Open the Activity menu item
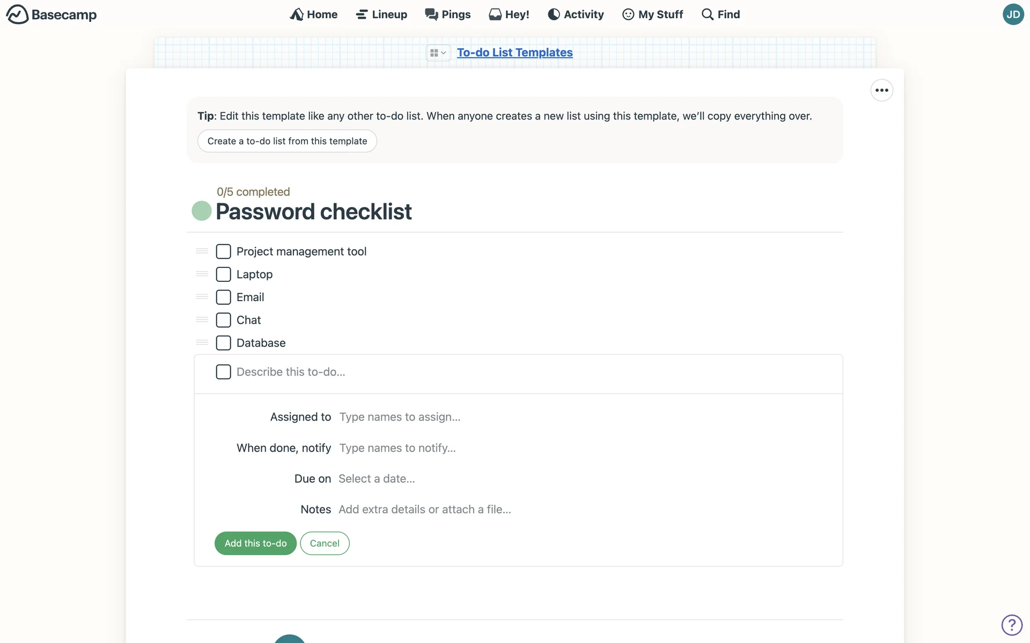The height and width of the screenshot is (643, 1030). click(x=576, y=14)
